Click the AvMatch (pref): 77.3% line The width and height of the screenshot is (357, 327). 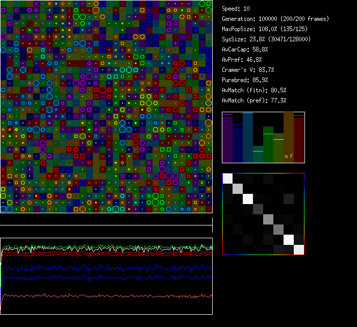point(254,100)
